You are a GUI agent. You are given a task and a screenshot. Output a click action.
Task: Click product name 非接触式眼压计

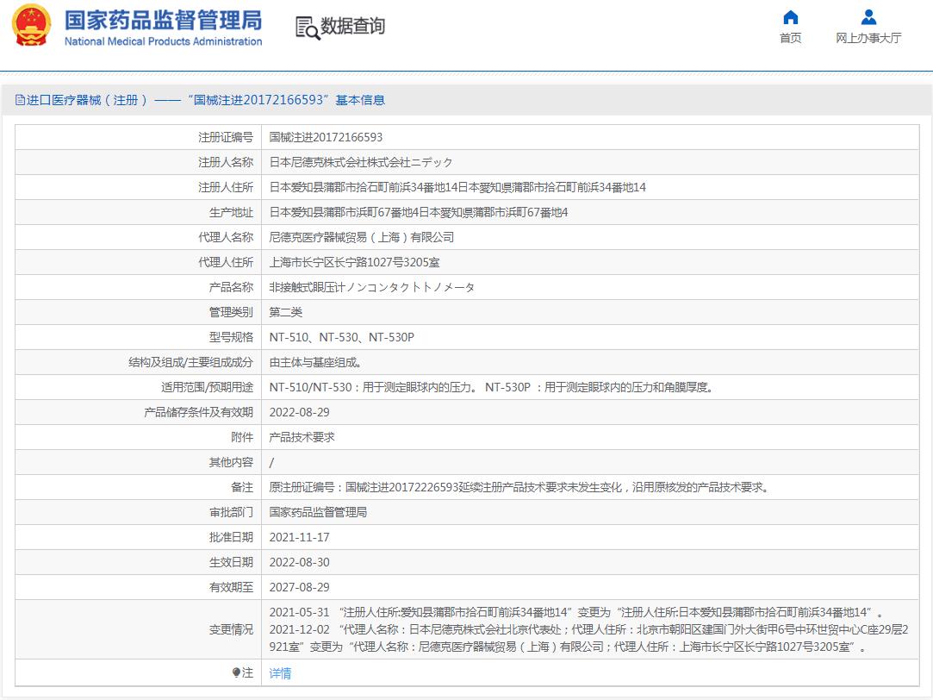click(372, 288)
